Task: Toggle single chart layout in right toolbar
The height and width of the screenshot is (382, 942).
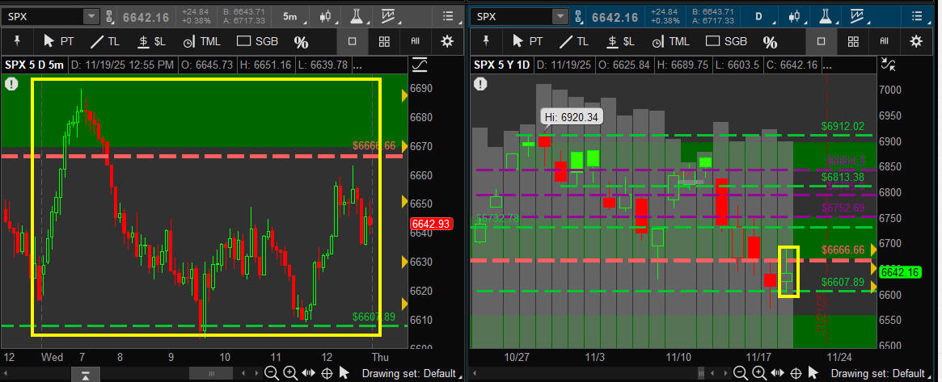Action: pos(821,41)
